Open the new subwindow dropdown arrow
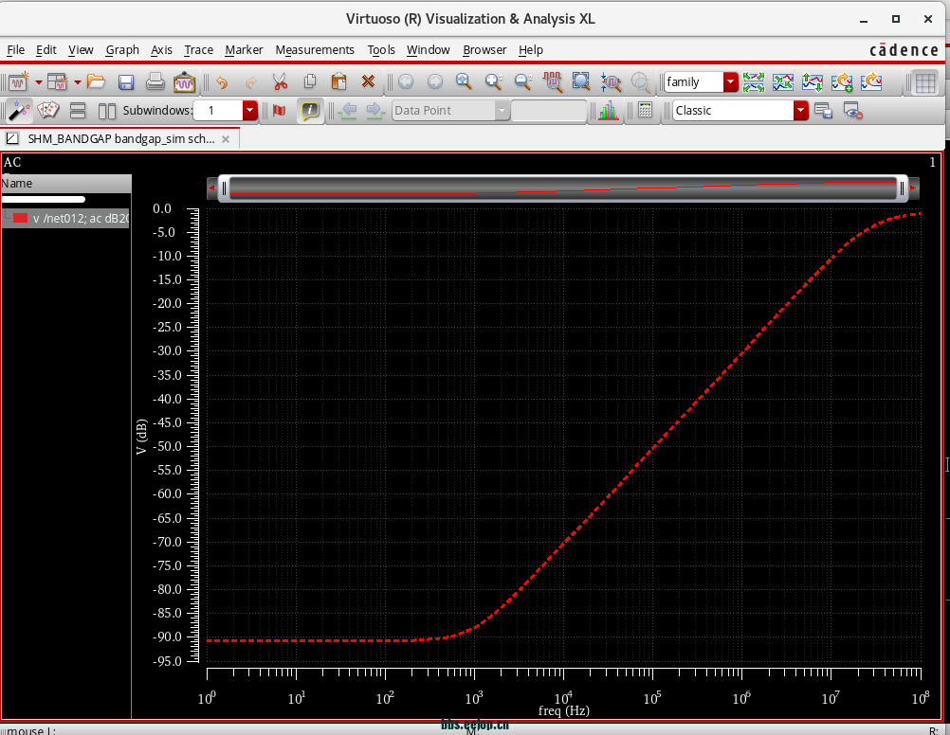This screenshot has width=950, height=735. [77, 81]
